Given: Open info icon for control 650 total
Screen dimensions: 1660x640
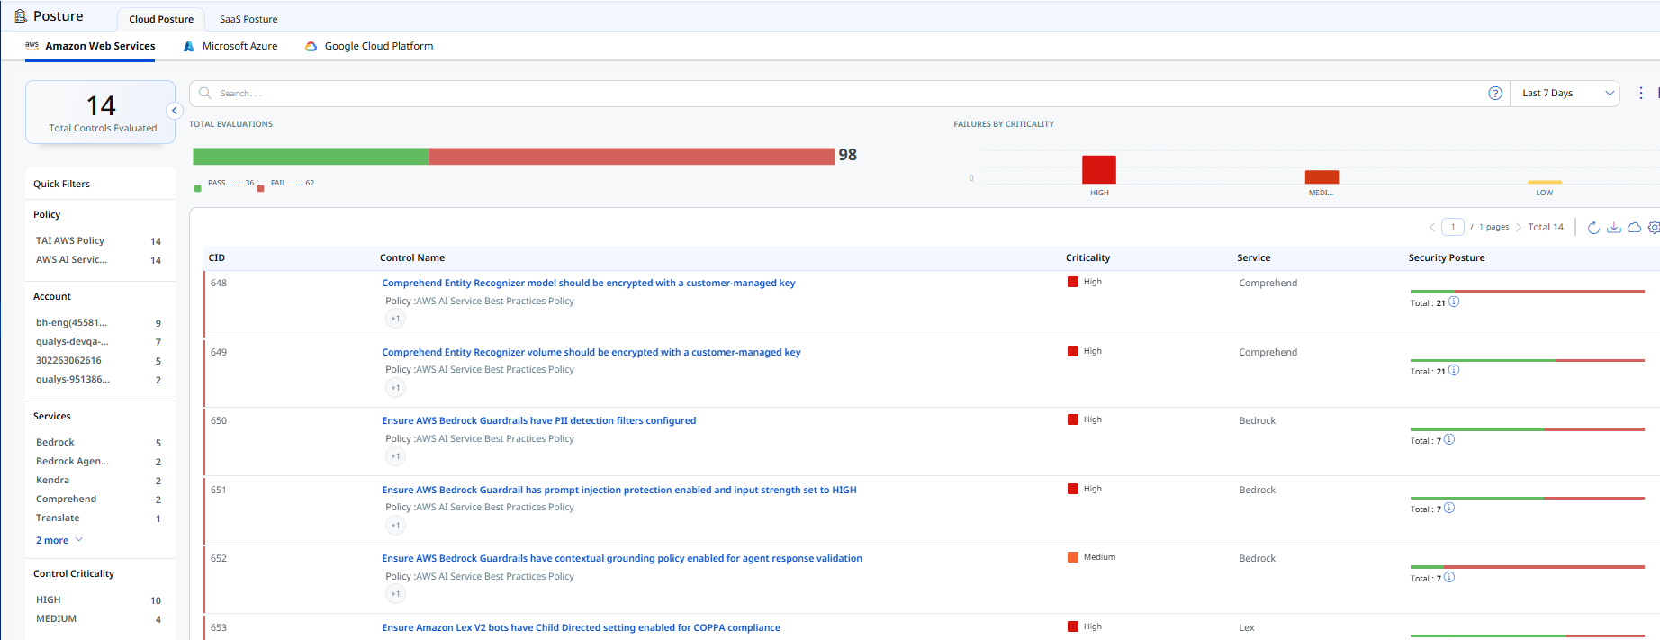Looking at the screenshot, I should click(x=1449, y=439).
